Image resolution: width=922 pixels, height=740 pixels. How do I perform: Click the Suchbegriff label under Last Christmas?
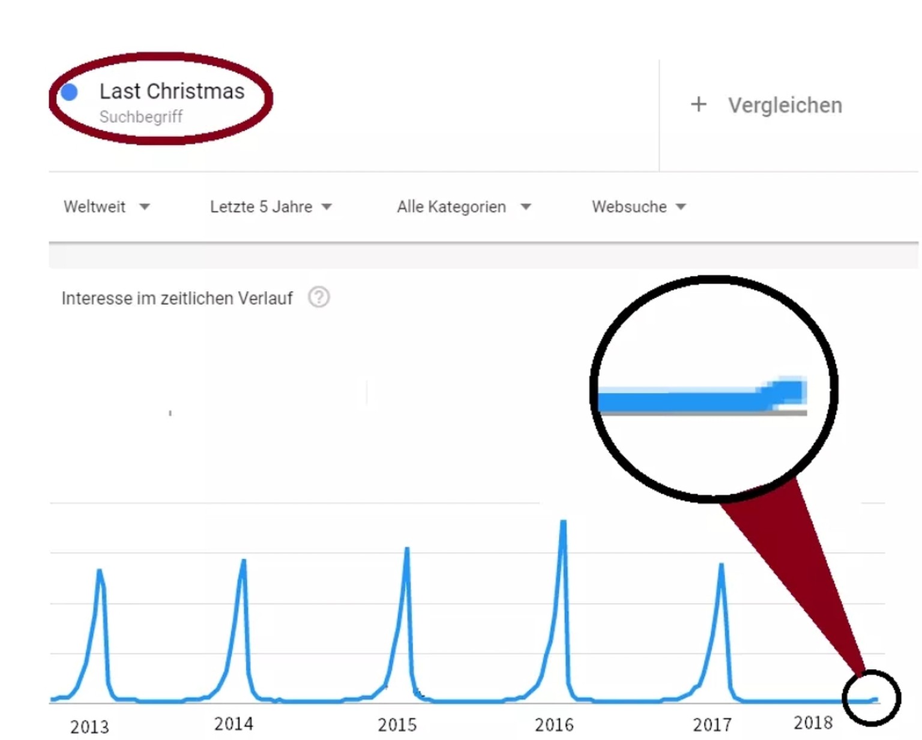click(140, 116)
